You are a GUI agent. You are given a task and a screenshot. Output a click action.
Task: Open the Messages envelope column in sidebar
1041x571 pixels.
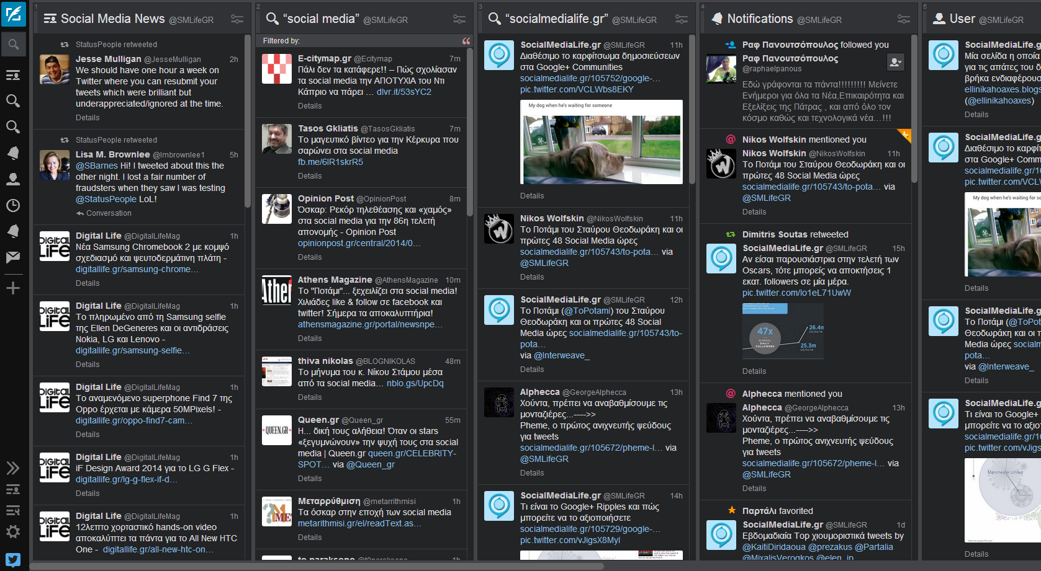coord(13,257)
